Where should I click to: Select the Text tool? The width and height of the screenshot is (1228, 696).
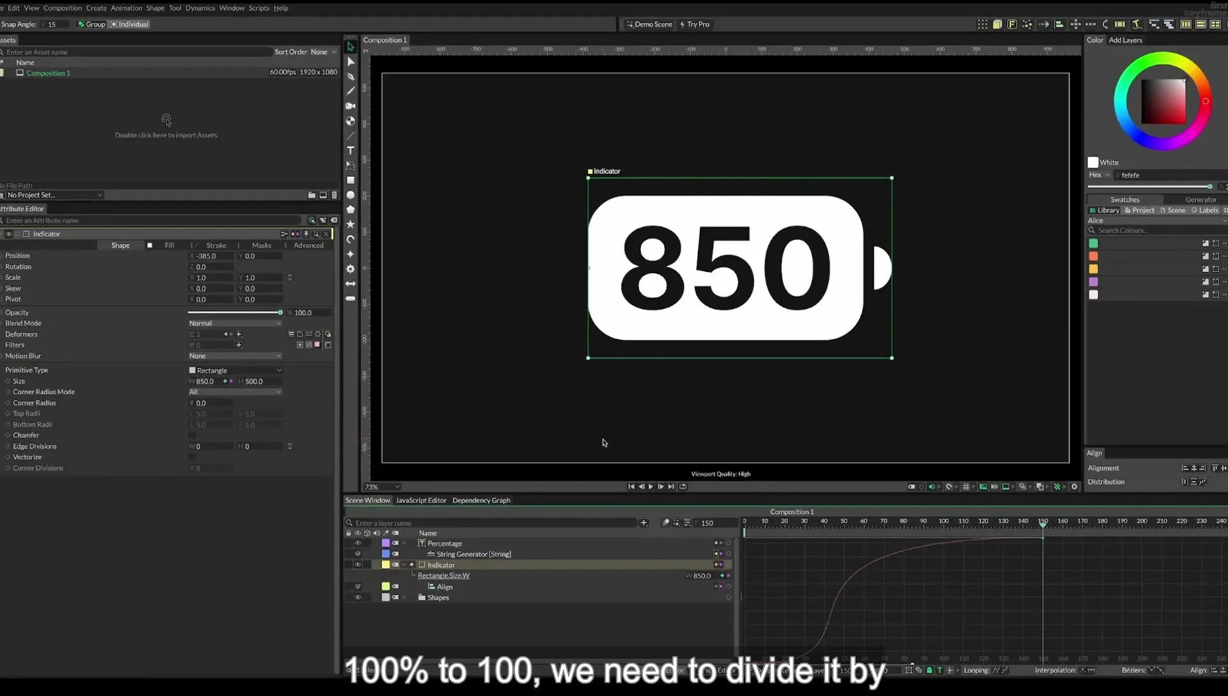[350, 150]
